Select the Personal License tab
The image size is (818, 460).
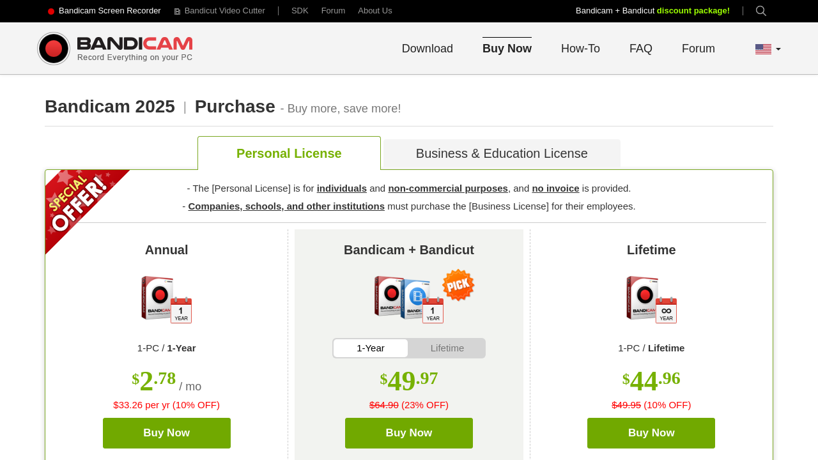289,153
